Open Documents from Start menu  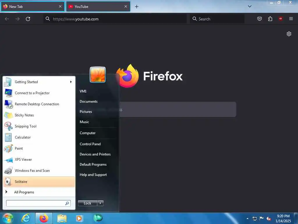click(88, 101)
